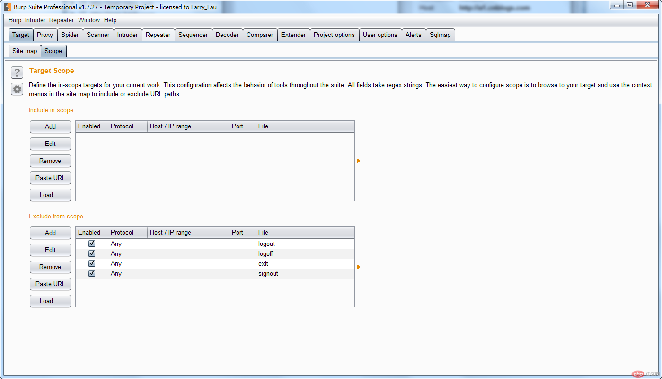Switch to the Site map sub-tab
Image resolution: width=662 pixels, height=379 pixels.
tap(25, 51)
